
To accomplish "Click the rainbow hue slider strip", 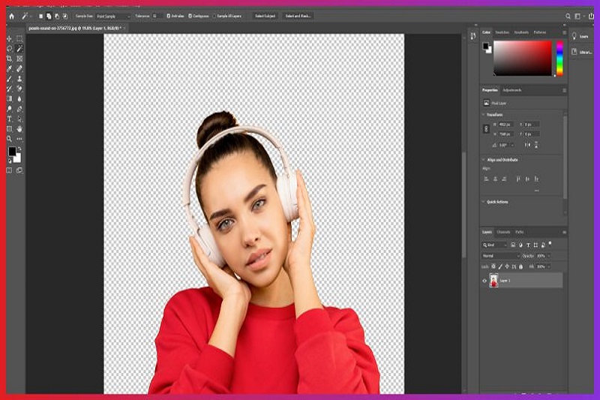I will [559, 59].
